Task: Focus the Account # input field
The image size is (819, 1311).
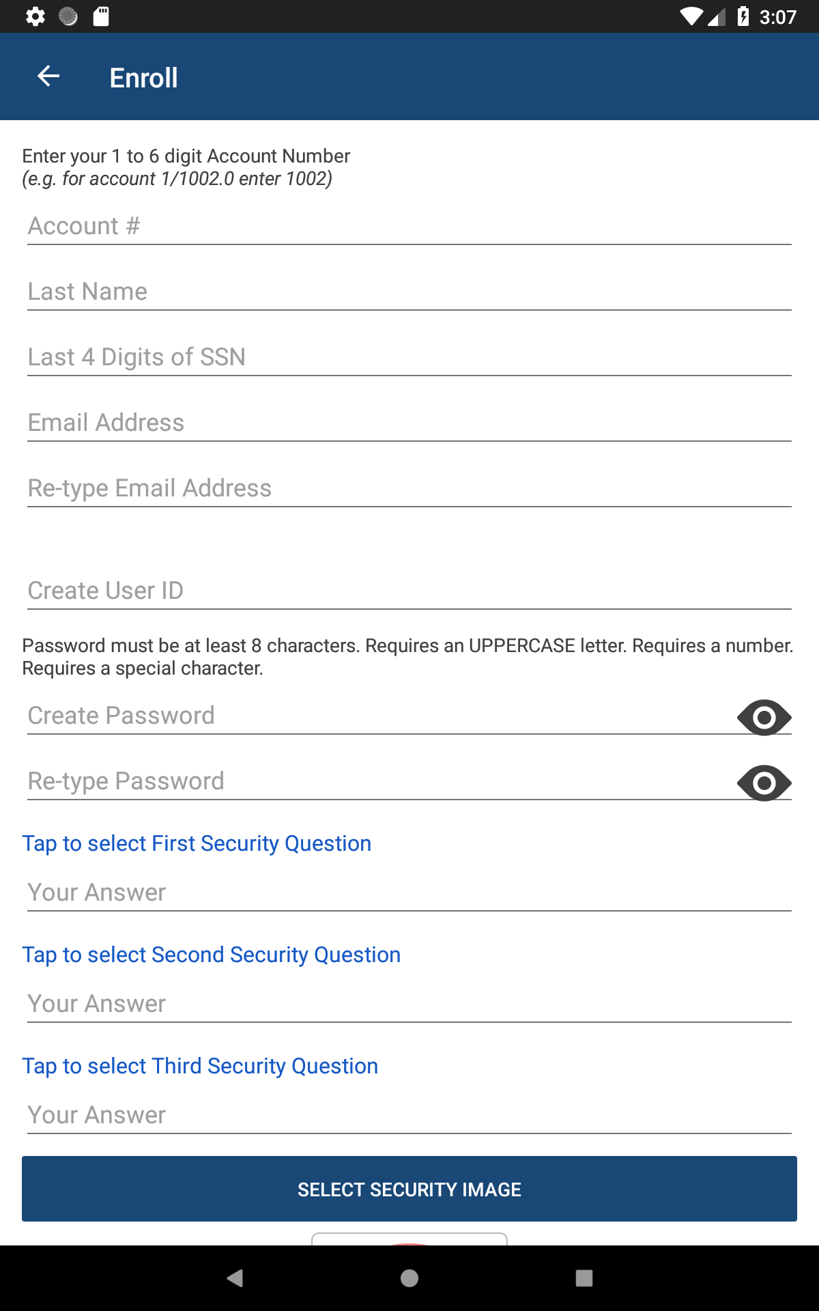Action: tap(409, 226)
